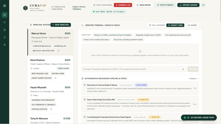
Task: Select directive Reconcile competing aesthetic tastes
Action: (128, 40)
